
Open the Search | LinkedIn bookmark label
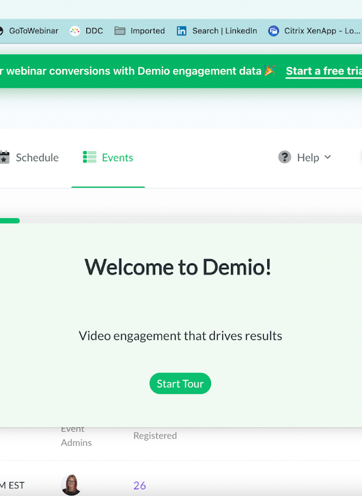[x=224, y=31]
